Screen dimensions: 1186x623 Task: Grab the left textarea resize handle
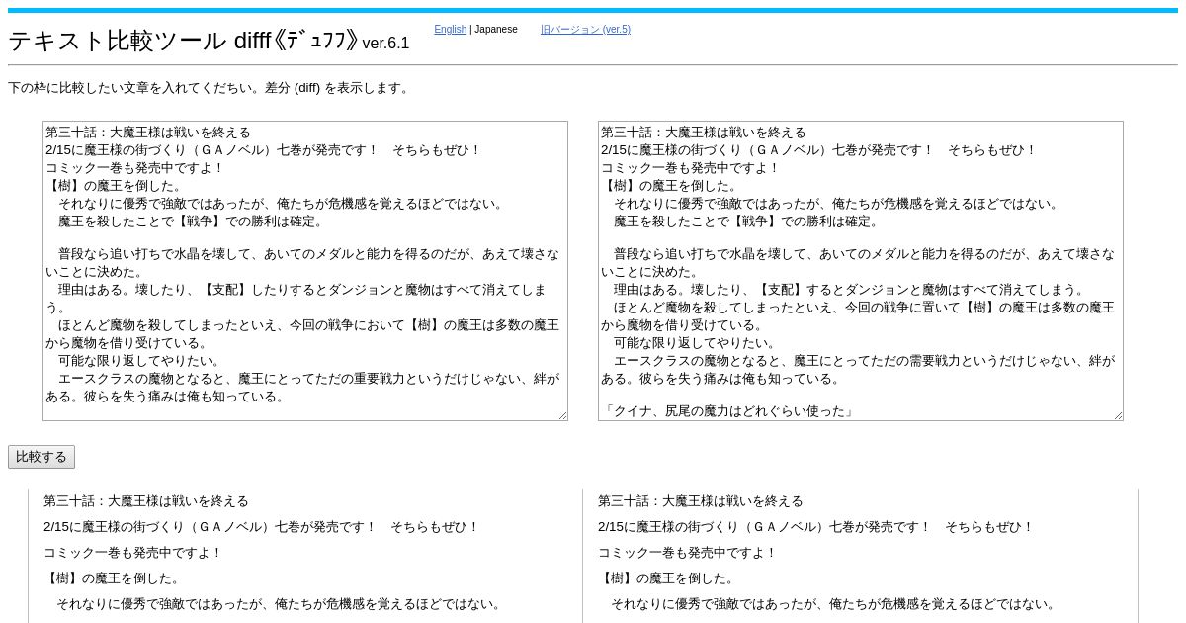pos(563,416)
